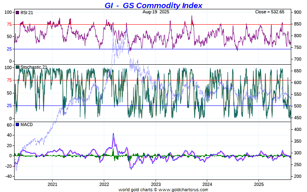The image size is (307, 192).
Task: Click the 100 label on Stochastic axis
Action: (x=8, y=68)
